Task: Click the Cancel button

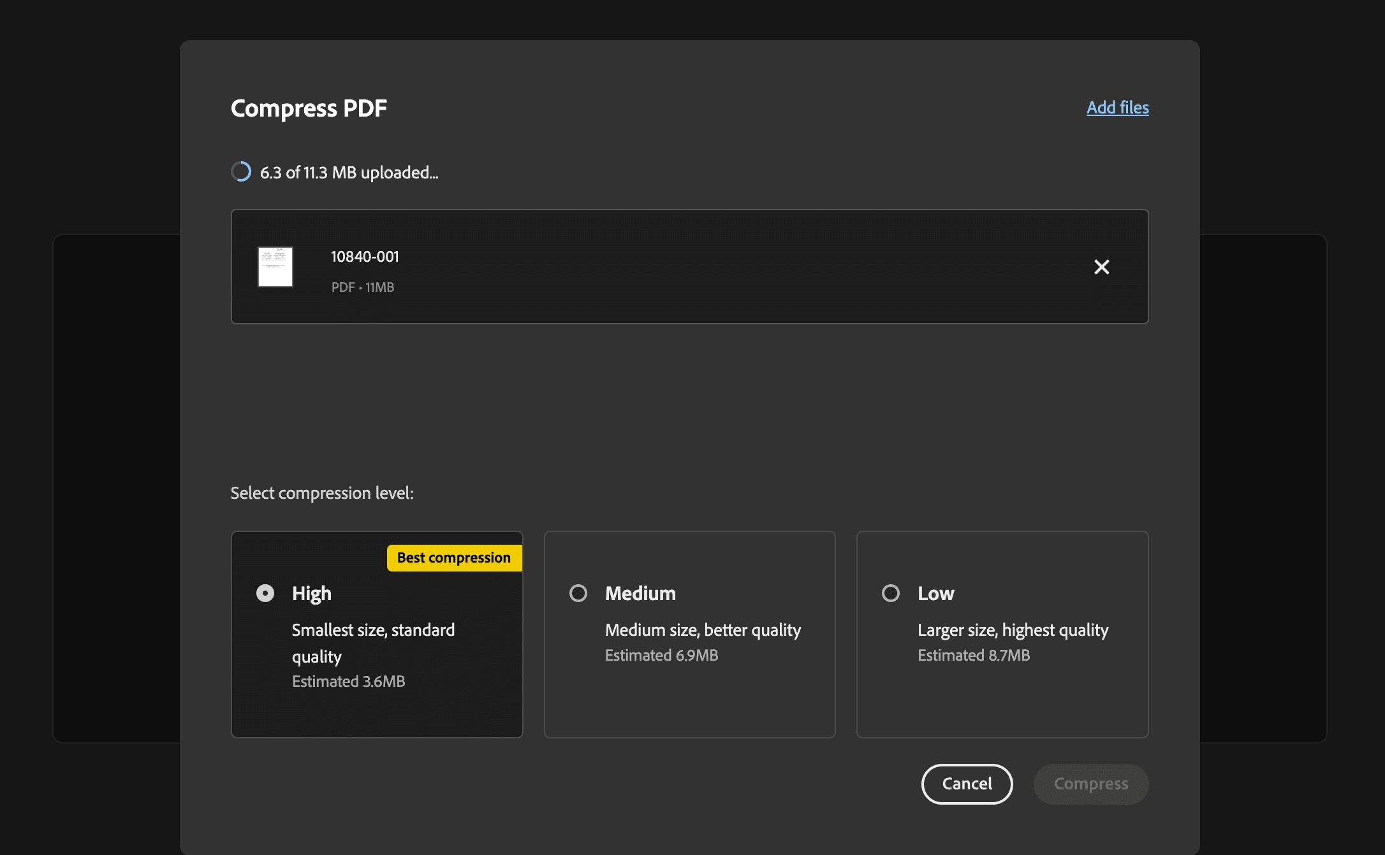Action: pos(967,783)
